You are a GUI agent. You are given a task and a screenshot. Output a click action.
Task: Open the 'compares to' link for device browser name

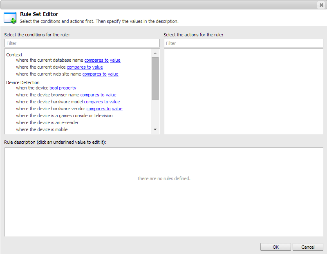click(92, 95)
